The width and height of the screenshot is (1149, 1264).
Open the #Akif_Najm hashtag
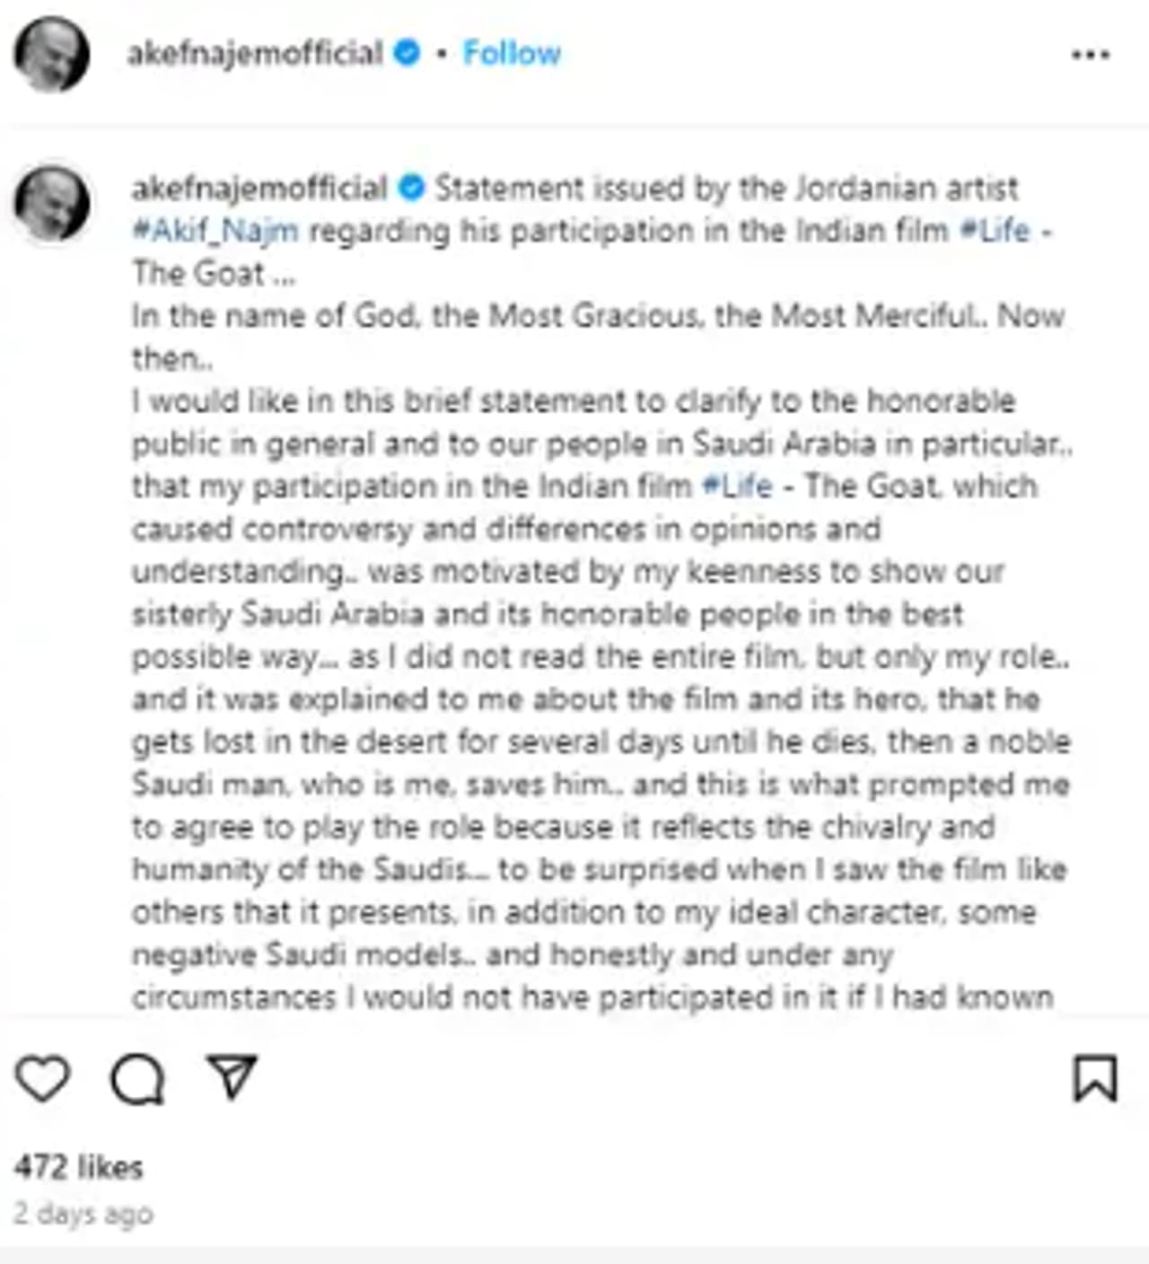[x=215, y=231]
